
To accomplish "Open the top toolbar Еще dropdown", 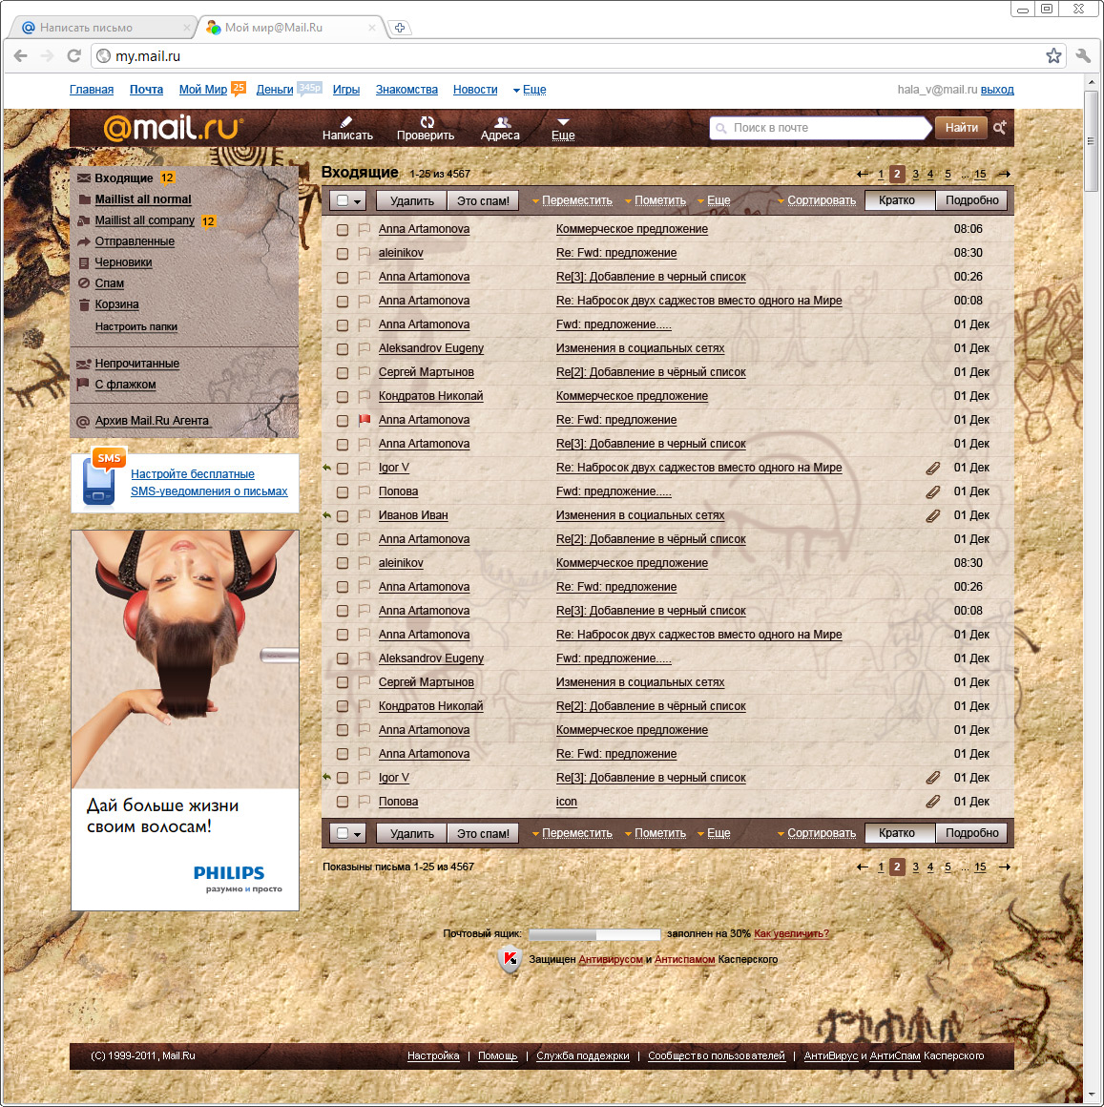I will tap(714, 200).
